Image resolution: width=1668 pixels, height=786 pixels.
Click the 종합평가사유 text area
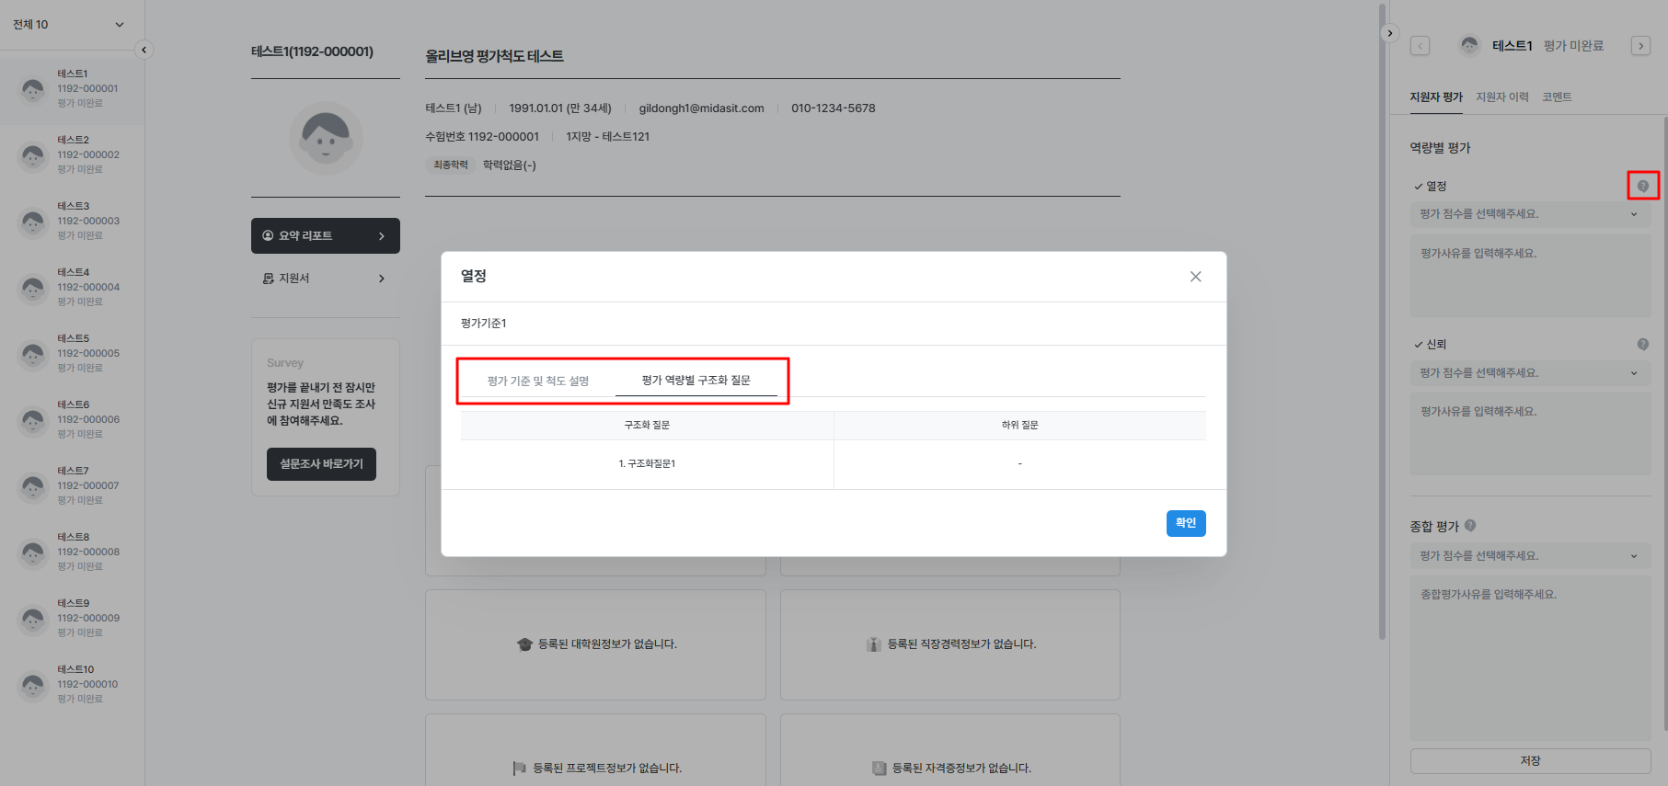1530,658
